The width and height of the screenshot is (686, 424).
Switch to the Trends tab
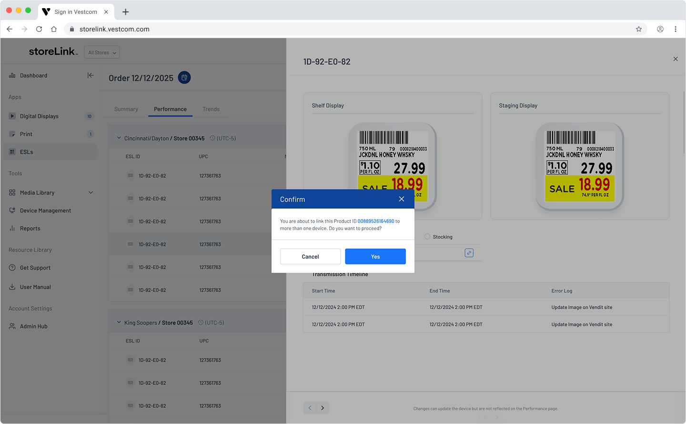pos(211,109)
